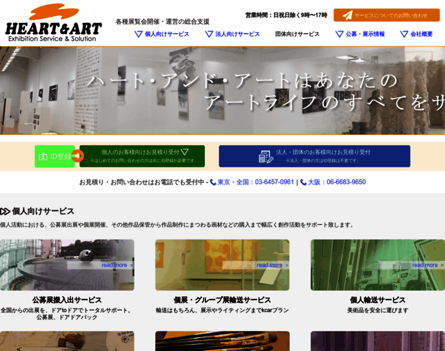
Task: Expand the 公募・展示情報 menu triangle
Action: [x=339, y=35]
